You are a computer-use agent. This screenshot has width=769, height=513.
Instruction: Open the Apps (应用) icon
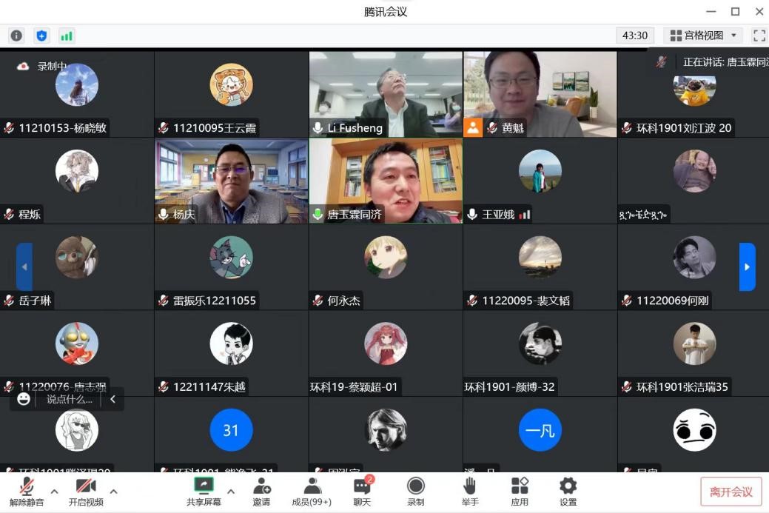coord(520,492)
